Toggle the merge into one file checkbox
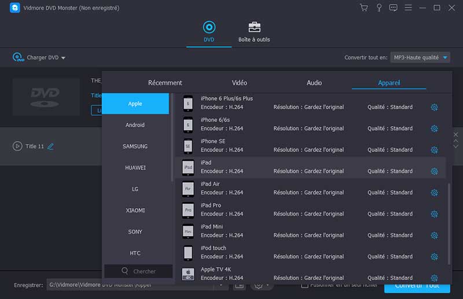Image resolution: width=463 pixels, height=299 pixels. 304,285
